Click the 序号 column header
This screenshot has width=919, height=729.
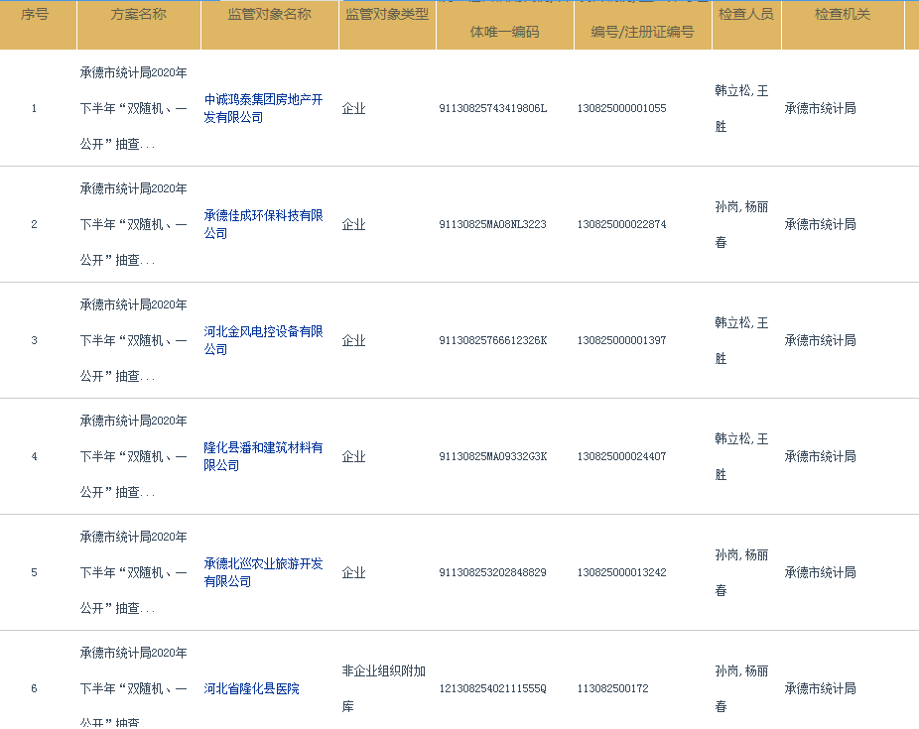[35, 15]
